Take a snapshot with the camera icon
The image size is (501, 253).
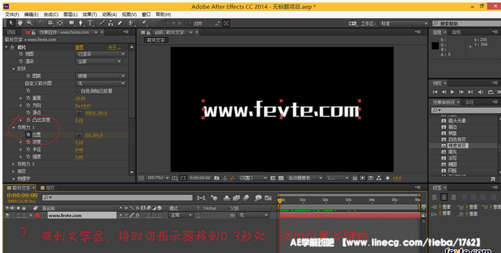tap(217, 178)
